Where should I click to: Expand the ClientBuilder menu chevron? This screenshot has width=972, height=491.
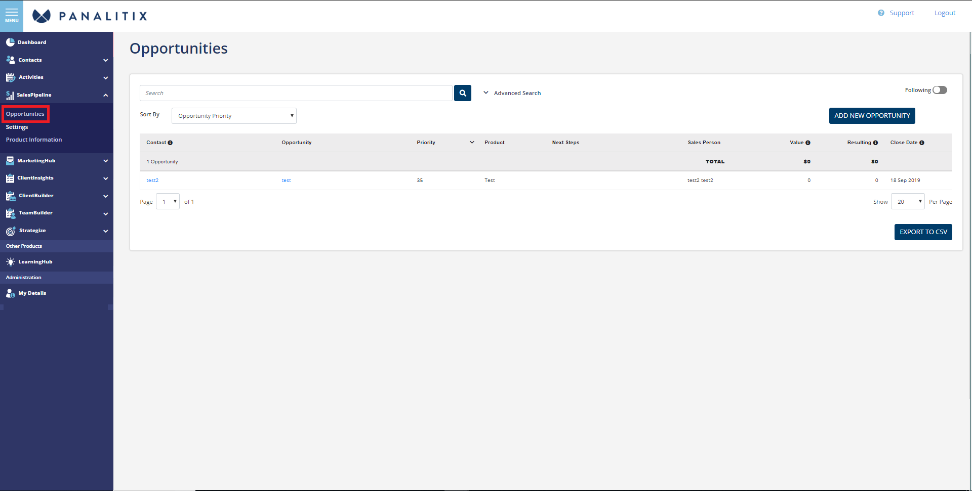pyautogui.click(x=105, y=196)
